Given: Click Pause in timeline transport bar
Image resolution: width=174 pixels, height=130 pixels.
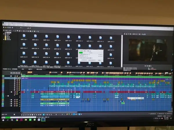Looking at the screenshot, I should point(30,115).
